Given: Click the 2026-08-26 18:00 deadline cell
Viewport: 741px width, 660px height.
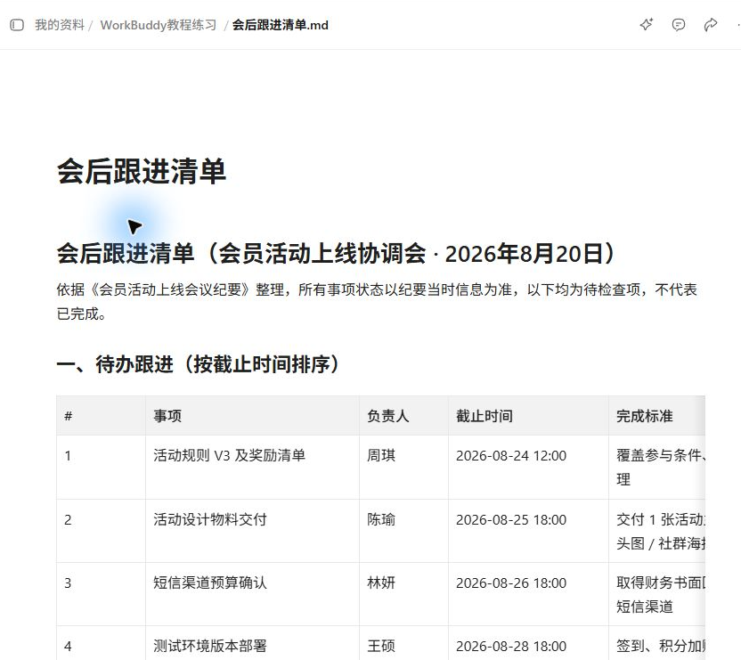Looking at the screenshot, I should (x=528, y=594).
